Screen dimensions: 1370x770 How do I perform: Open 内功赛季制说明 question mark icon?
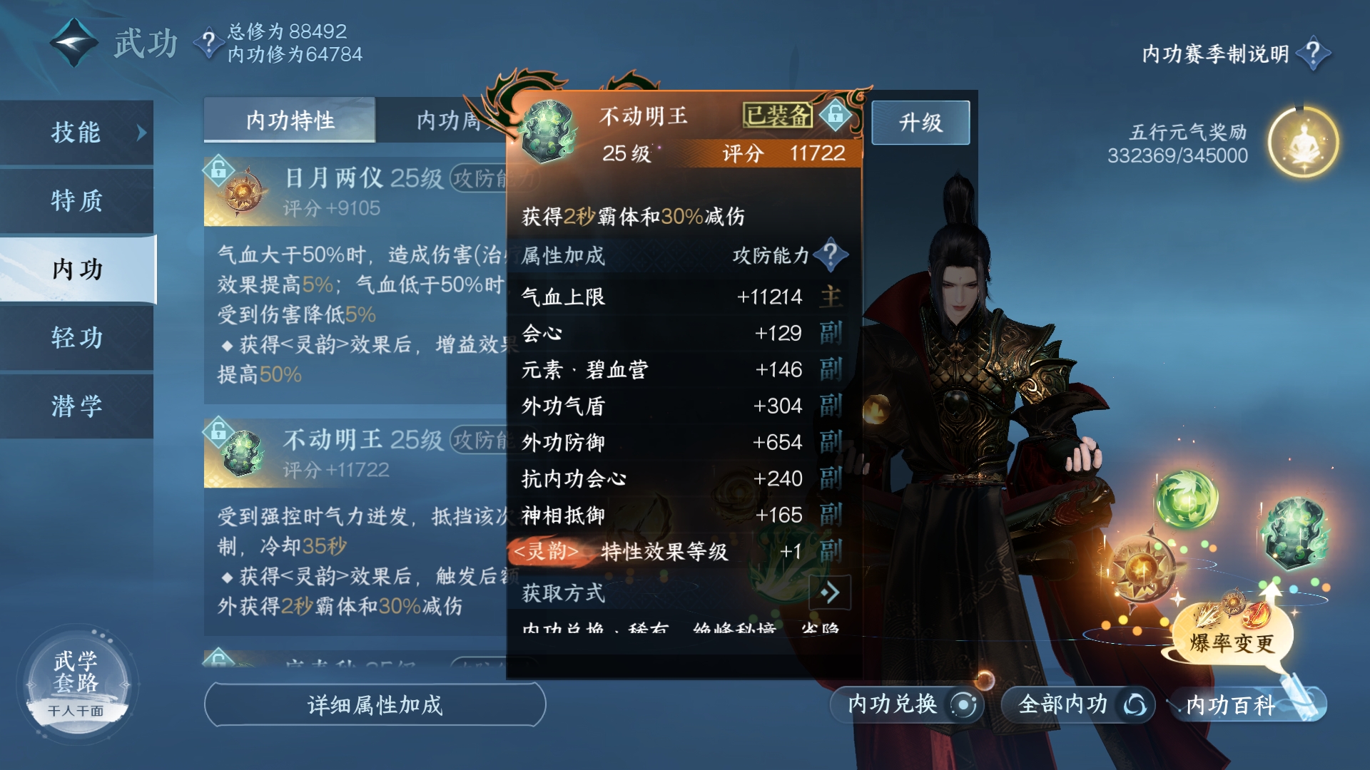pyautogui.click(x=1313, y=53)
